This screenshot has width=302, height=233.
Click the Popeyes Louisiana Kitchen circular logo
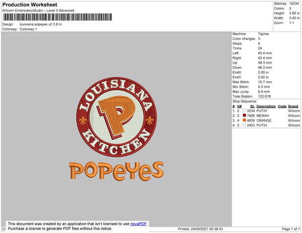click(117, 117)
